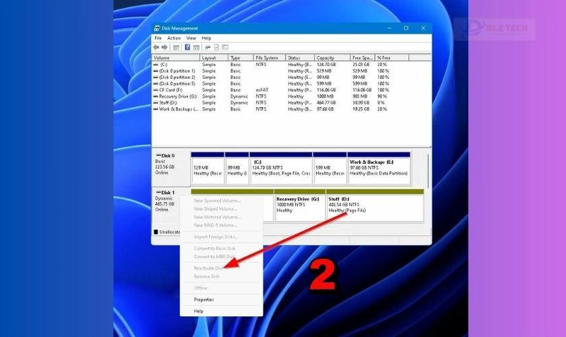566x337 pixels.
Task: Open the Help menu in the menu bar
Action: 206,38
